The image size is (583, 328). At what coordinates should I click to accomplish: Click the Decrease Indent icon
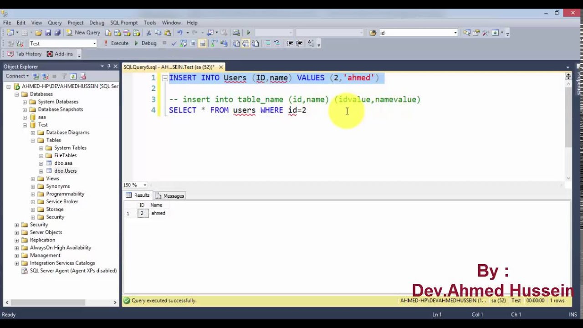290,43
